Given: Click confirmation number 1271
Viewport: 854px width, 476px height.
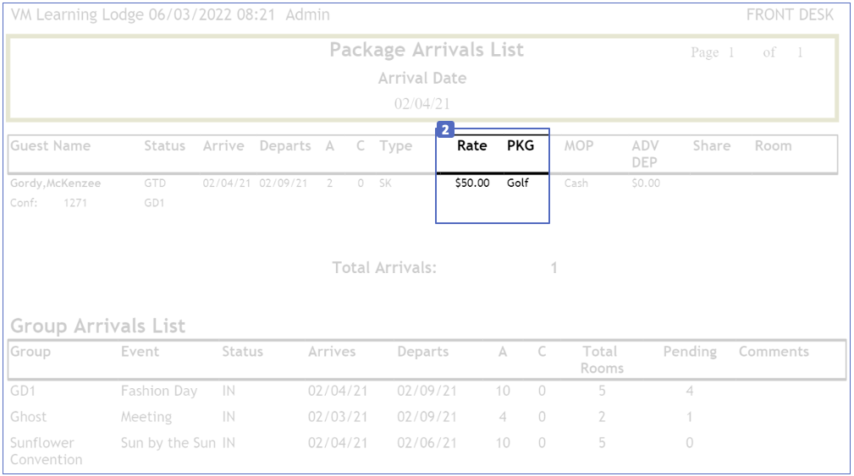Looking at the screenshot, I should (74, 203).
